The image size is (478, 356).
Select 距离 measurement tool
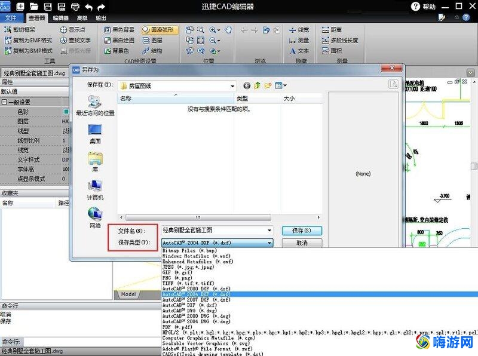pyautogui.click(x=332, y=29)
